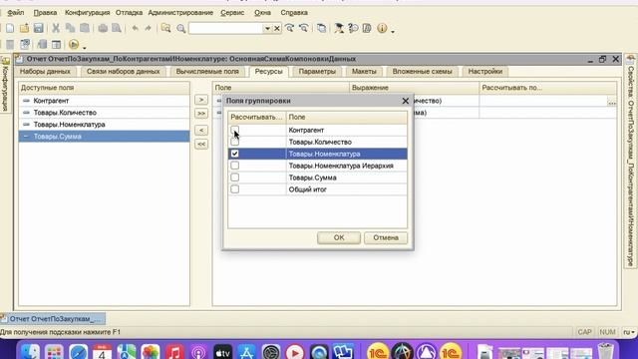Click the Syntax assistant icon

coord(339,28)
